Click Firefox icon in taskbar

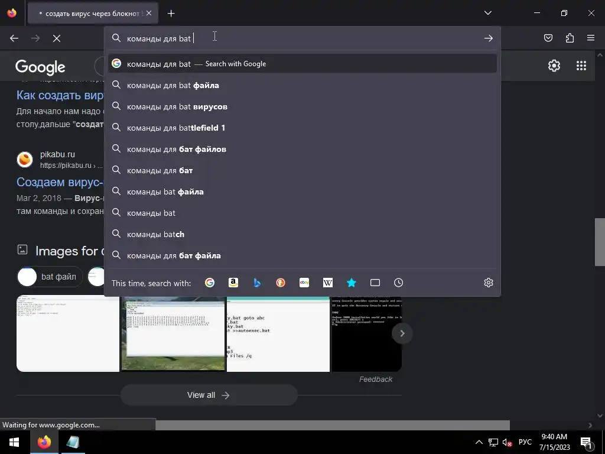tap(44, 442)
